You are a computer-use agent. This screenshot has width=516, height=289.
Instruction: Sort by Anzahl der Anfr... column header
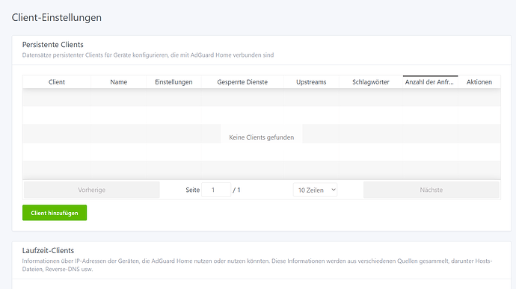tap(430, 82)
